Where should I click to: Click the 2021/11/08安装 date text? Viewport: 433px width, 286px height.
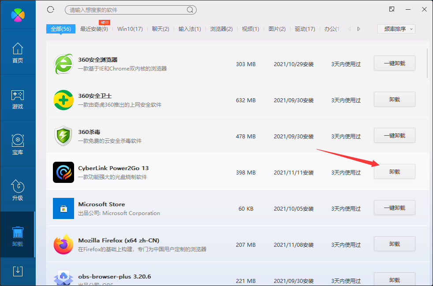294,245
